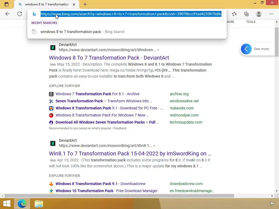279x209 pixels.
Task: Click the second result URL deviantart.com/imswordking/art/Win8-1...
Action: point(105,146)
